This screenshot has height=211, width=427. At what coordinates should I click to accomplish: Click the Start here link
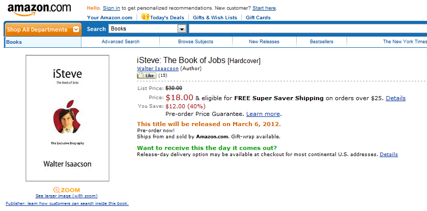264,8
